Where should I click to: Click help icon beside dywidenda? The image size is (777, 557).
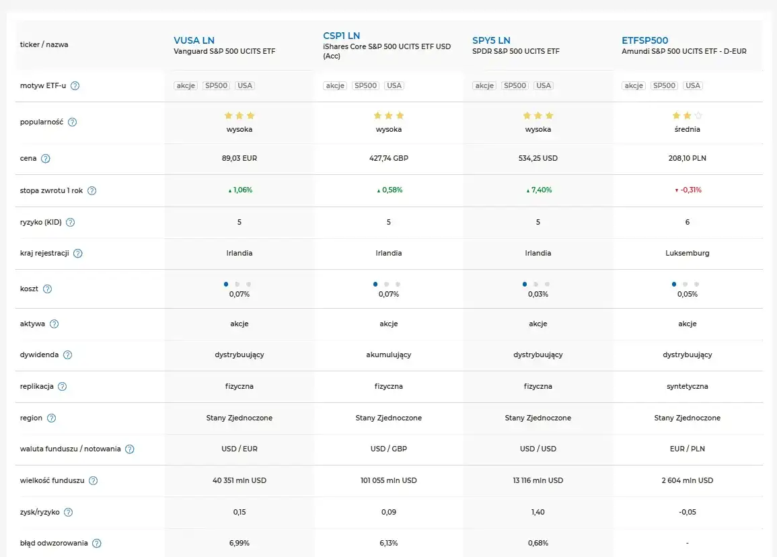(x=67, y=355)
